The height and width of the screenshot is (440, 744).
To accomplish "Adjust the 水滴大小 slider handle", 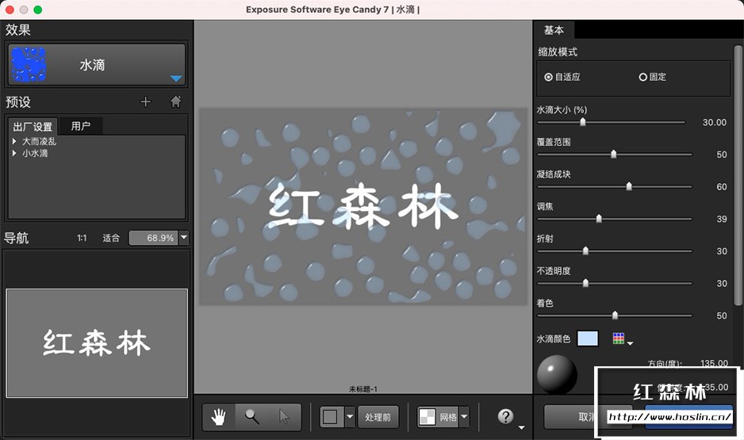I will click(583, 122).
